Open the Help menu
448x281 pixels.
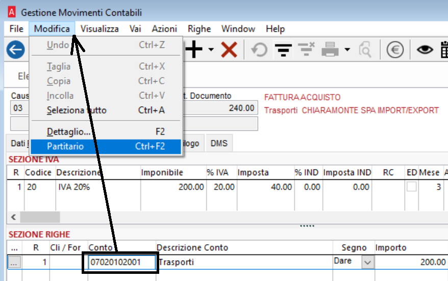click(x=275, y=29)
